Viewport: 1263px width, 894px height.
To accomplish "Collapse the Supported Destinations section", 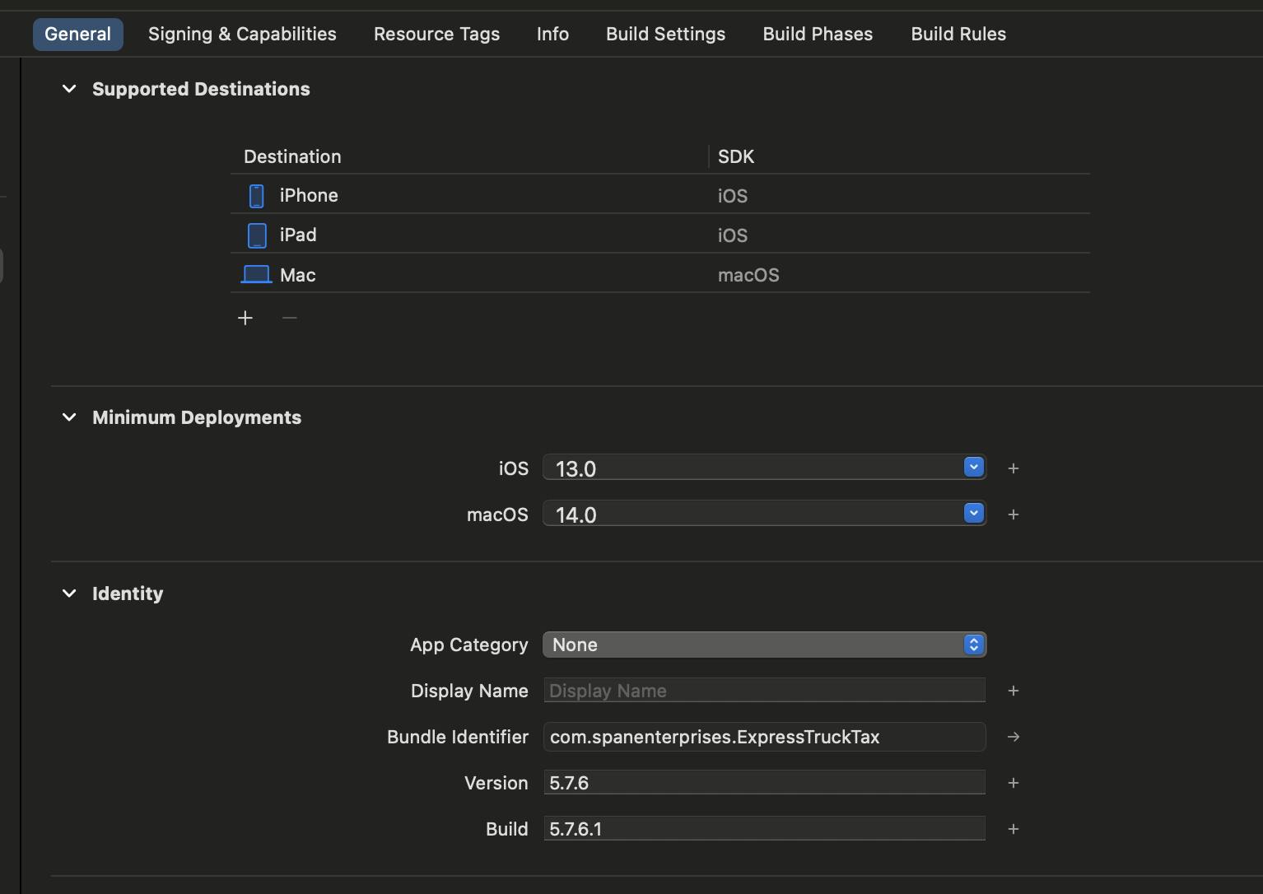I will [69, 89].
